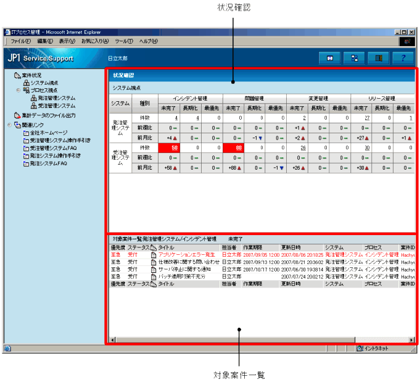Click 日立太郎 user name in header banner
420x382 pixels.
coord(118,58)
